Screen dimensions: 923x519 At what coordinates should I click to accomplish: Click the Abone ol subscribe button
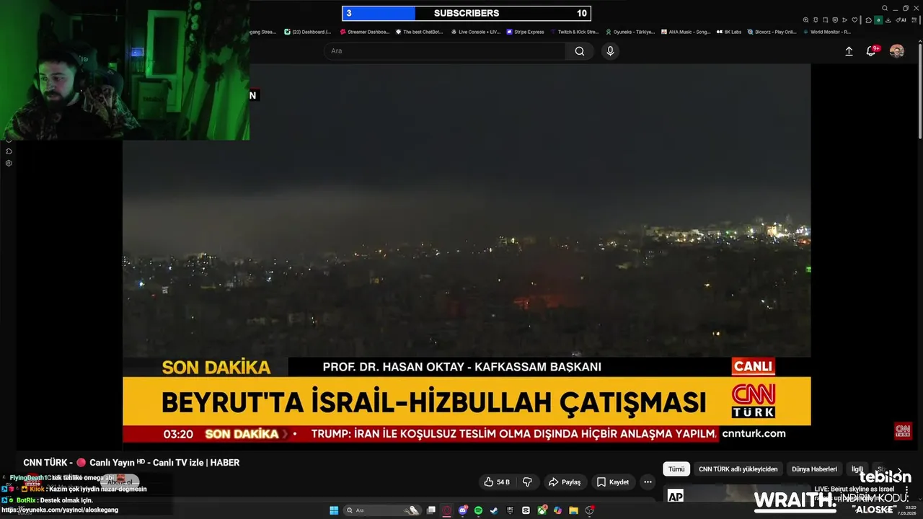120,482
